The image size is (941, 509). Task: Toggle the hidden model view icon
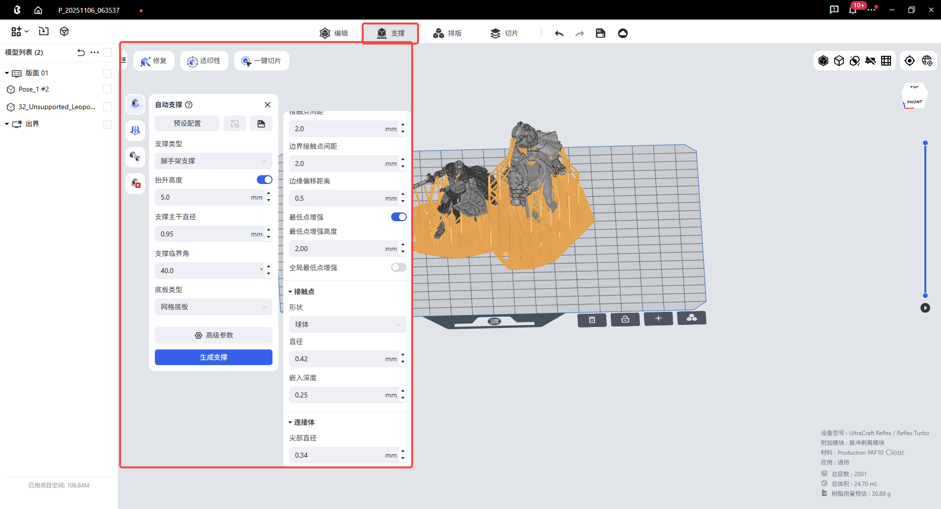point(855,61)
